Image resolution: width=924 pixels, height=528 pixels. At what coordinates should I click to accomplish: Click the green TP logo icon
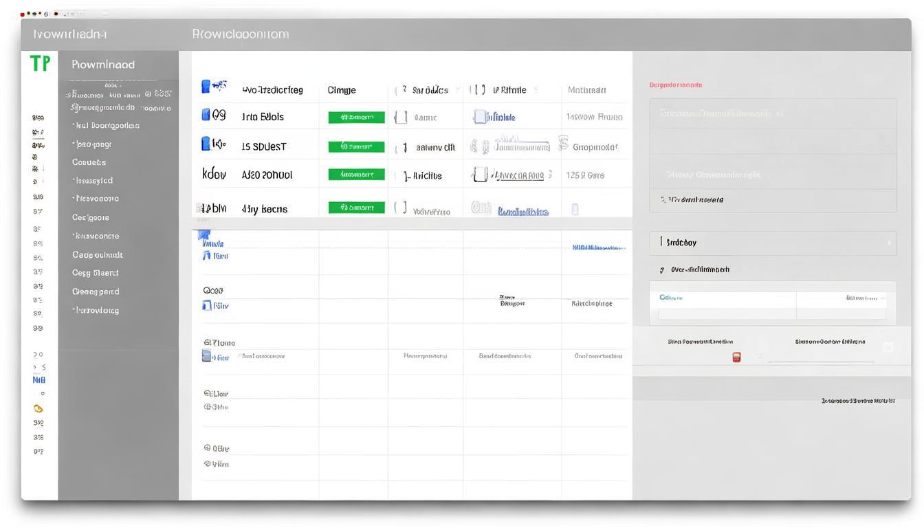(40, 64)
